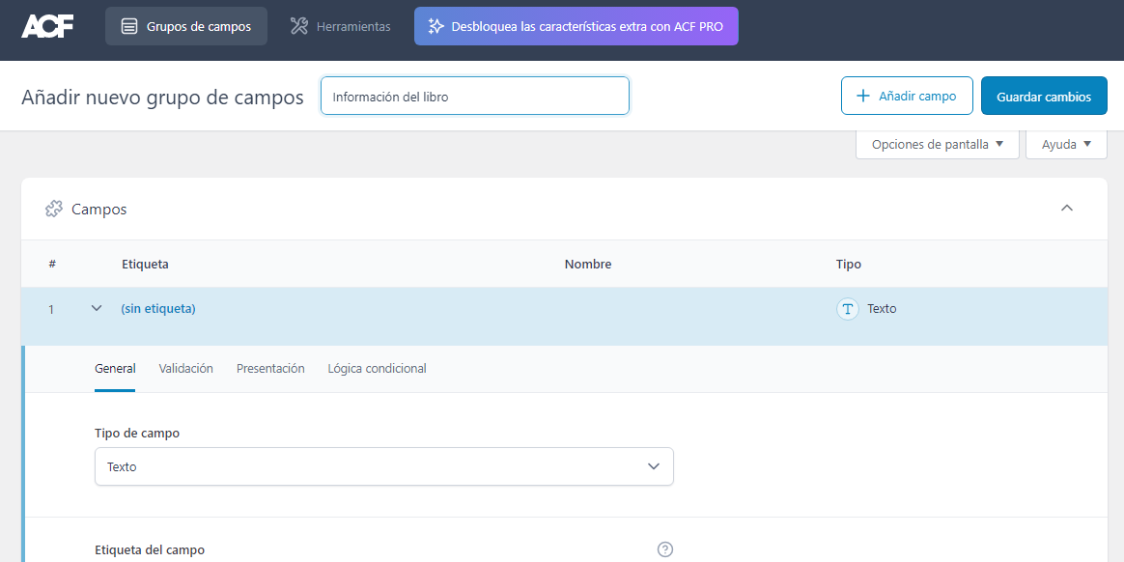The width and height of the screenshot is (1124, 562).
Task: Open the Tipo de campo dropdown
Action: point(384,466)
